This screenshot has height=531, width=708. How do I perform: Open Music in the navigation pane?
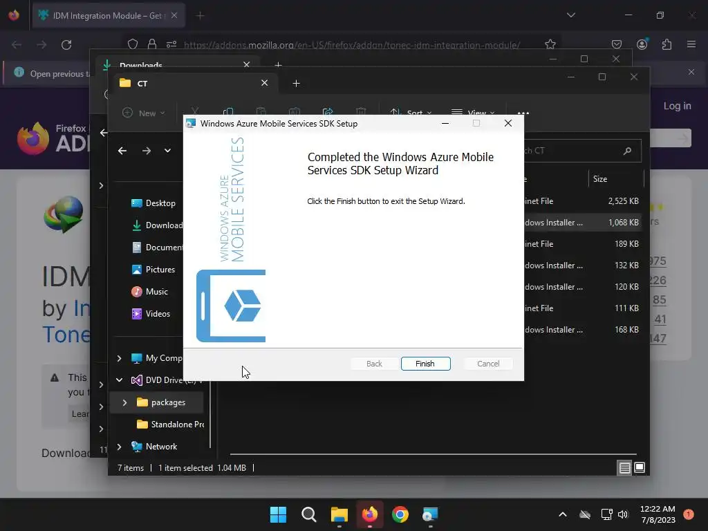click(x=150, y=292)
